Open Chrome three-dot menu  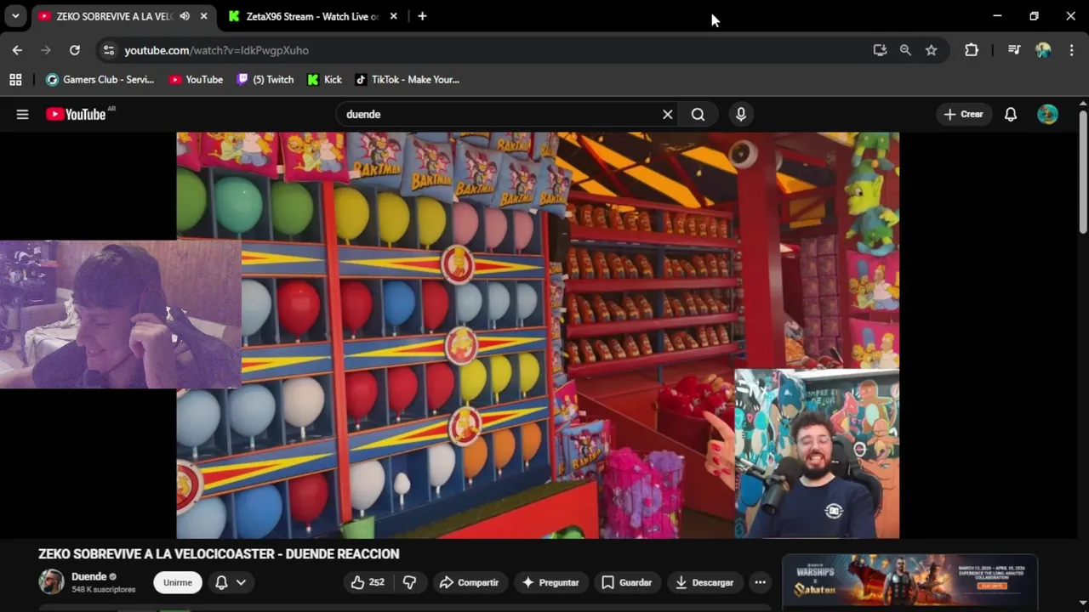1070,50
